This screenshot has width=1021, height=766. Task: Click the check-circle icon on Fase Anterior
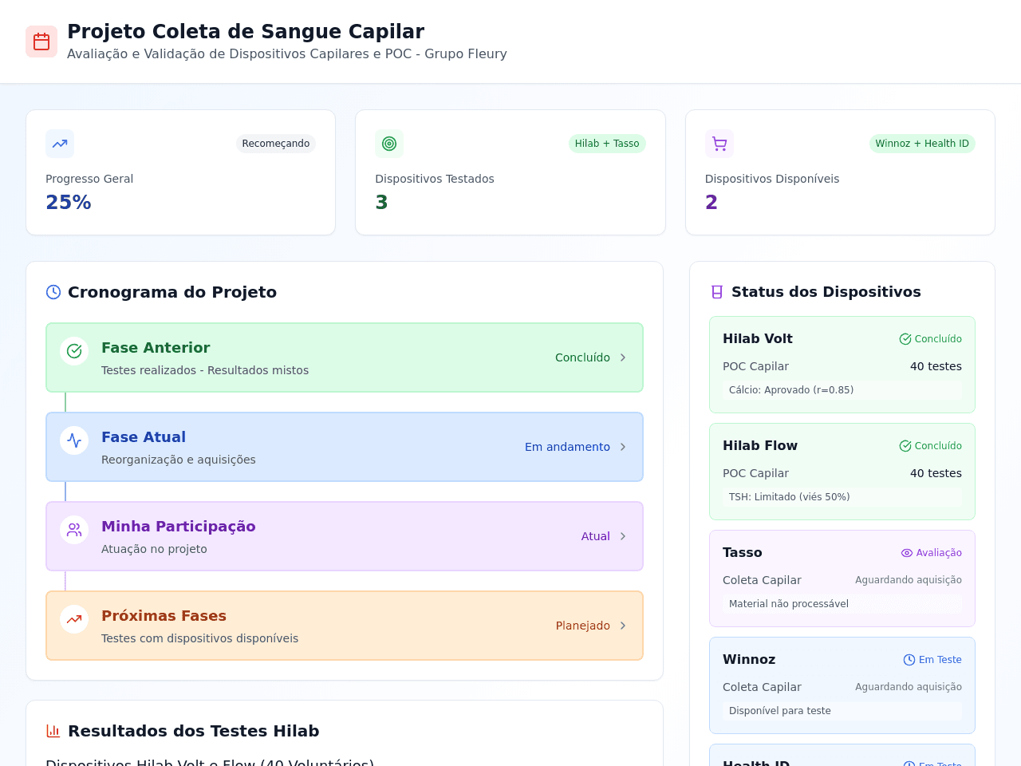pos(74,351)
